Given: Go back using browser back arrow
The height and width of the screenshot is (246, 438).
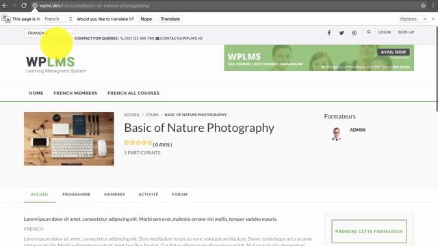Looking at the screenshot, I should (5, 5).
